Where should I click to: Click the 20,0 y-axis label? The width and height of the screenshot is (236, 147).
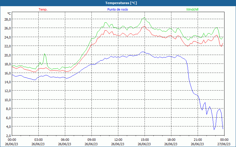tap(8, 55)
